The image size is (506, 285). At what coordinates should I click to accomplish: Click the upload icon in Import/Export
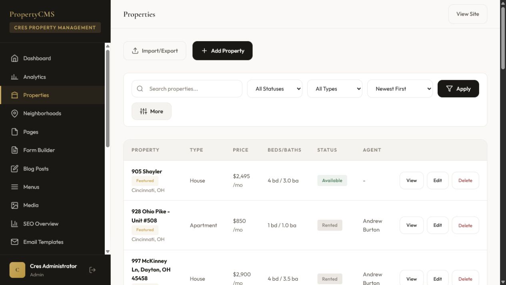pos(135,51)
